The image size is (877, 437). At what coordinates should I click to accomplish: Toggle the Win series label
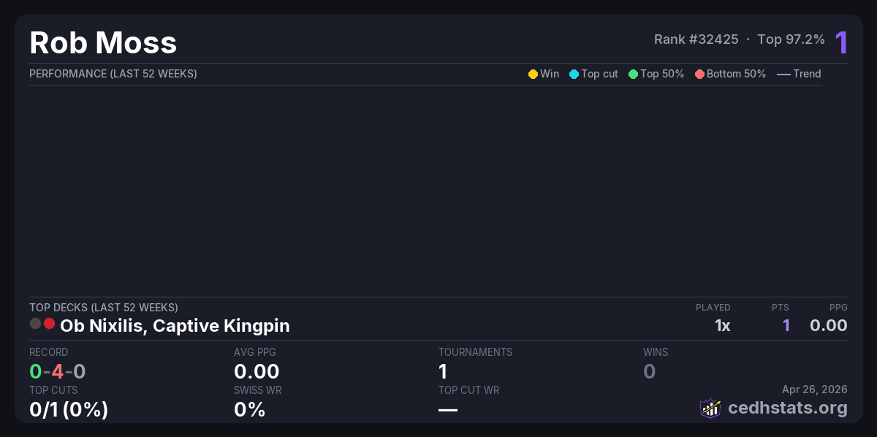550,74
